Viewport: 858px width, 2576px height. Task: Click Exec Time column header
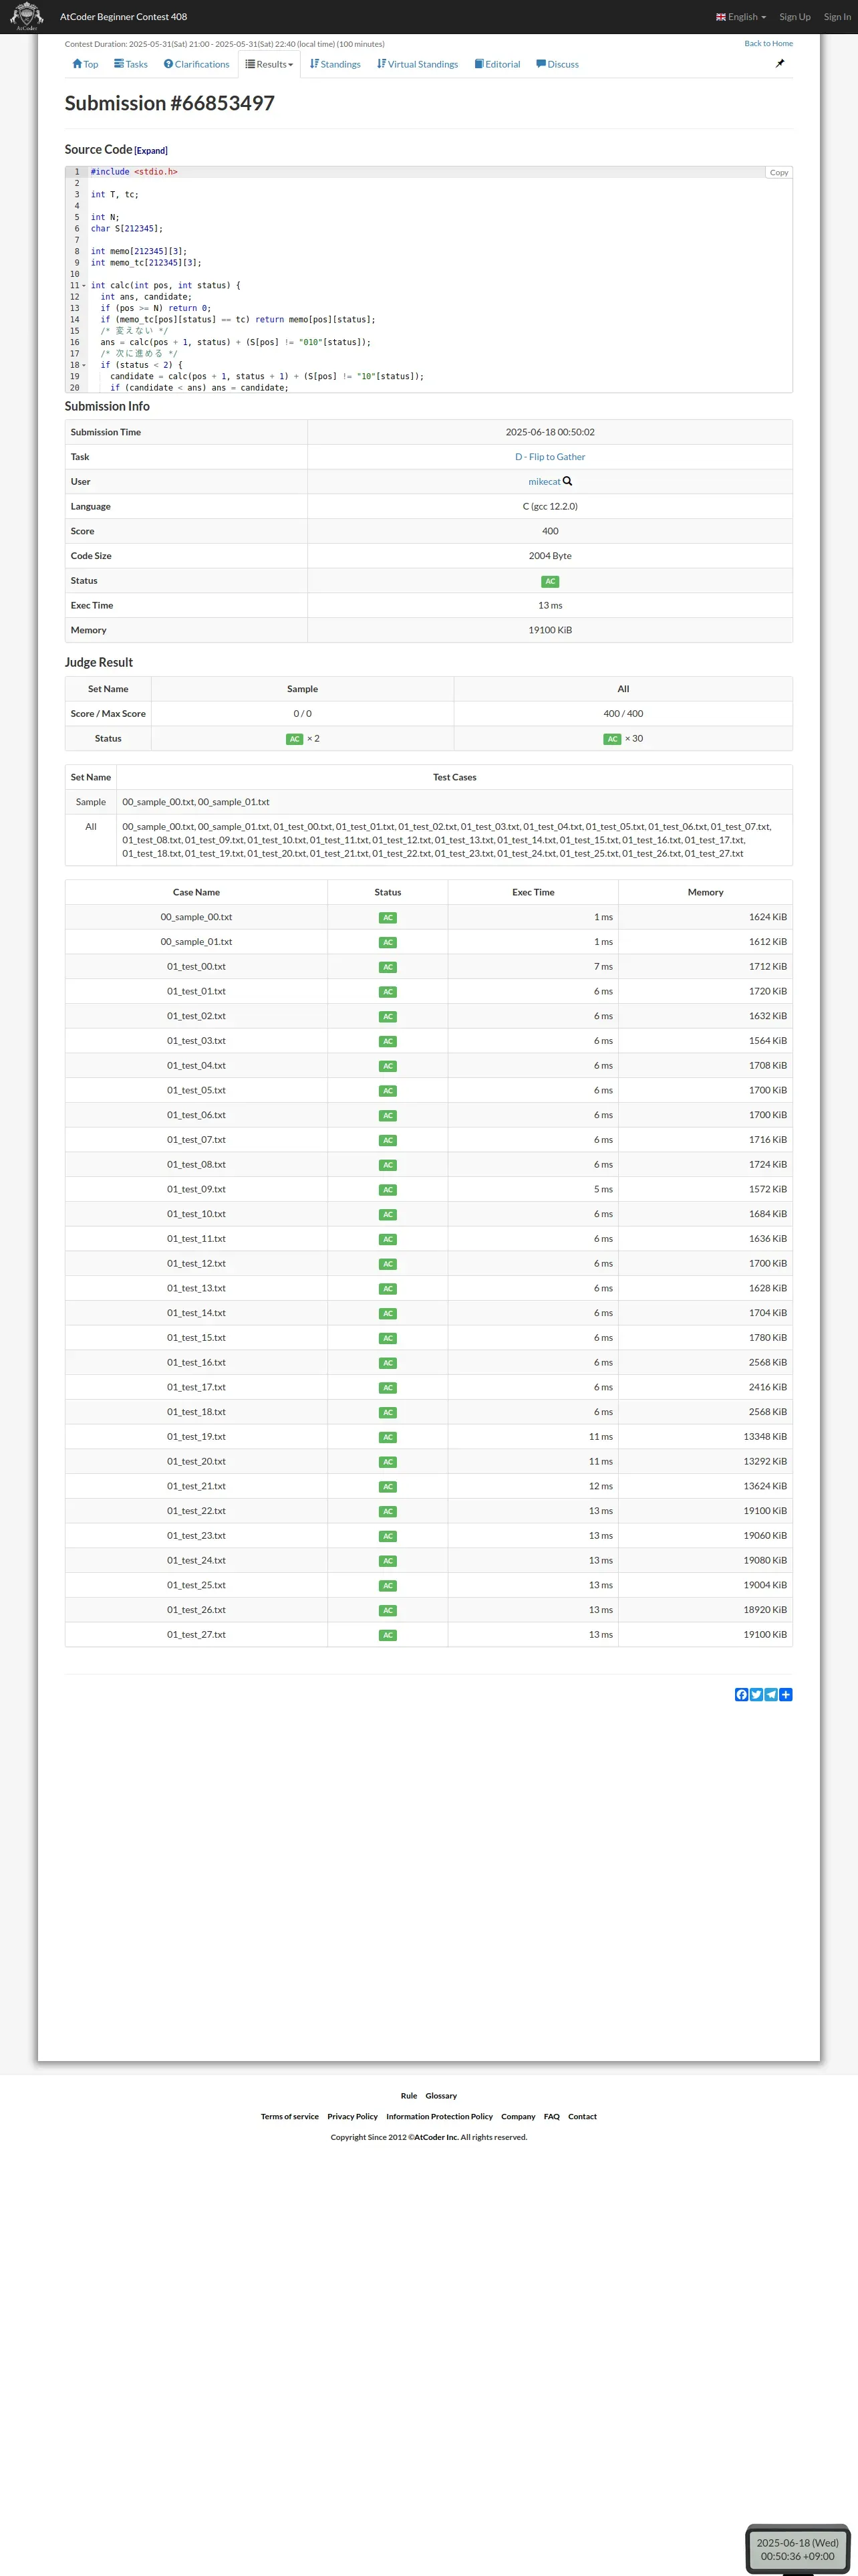[x=533, y=892]
